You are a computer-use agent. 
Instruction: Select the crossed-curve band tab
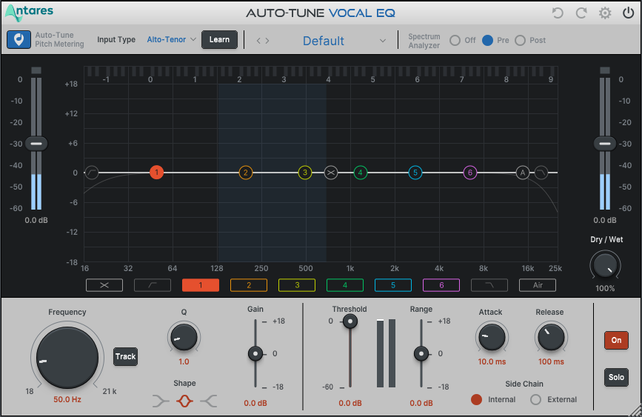coord(104,285)
